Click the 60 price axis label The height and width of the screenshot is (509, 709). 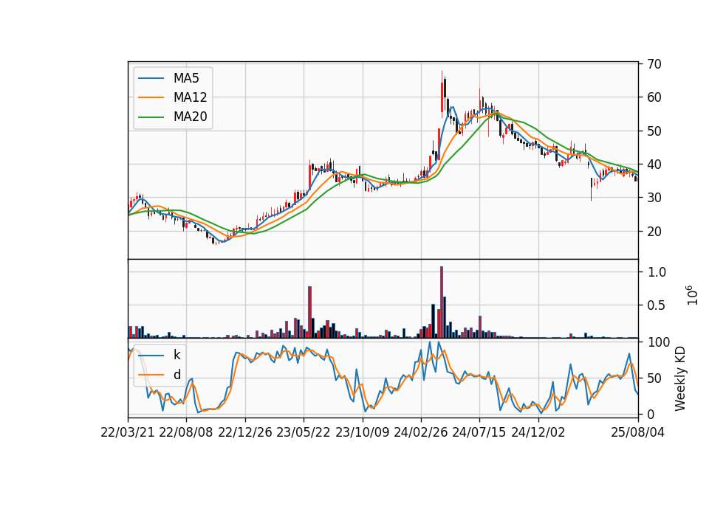point(654,97)
